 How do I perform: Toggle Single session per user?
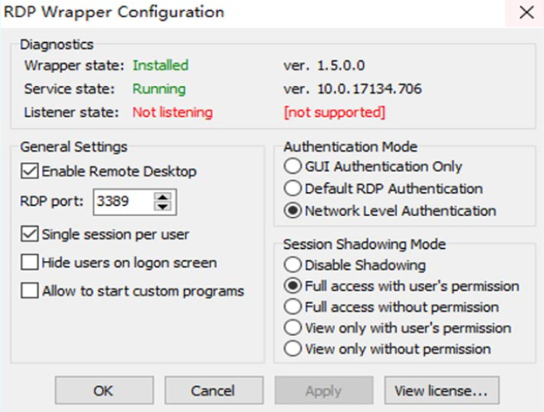tap(30, 234)
